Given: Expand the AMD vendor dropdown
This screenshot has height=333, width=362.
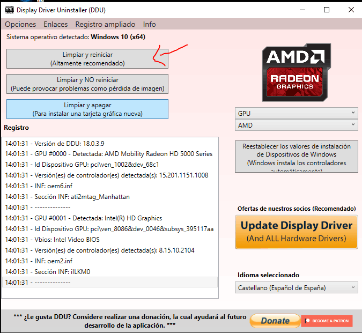Looking at the screenshot, I should pyautogui.click(x=297, y=125).
